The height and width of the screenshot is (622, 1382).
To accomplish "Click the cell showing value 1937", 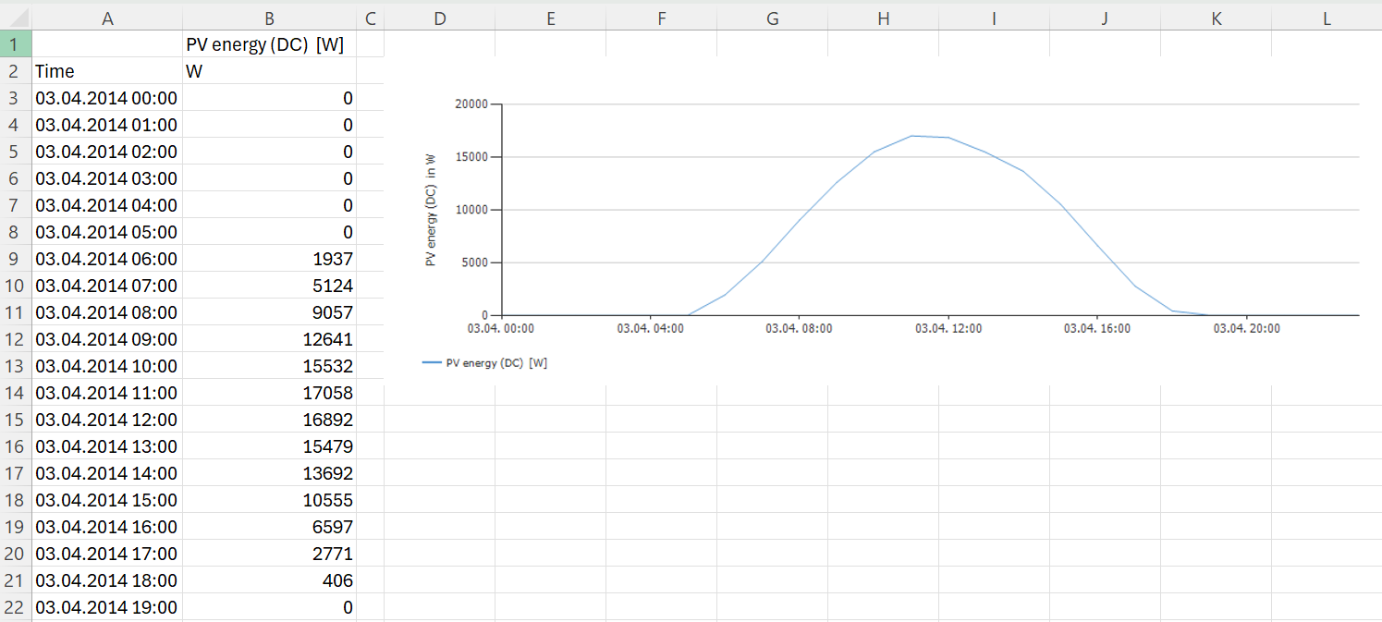I will pyautogui.click(x=269, y=259).
